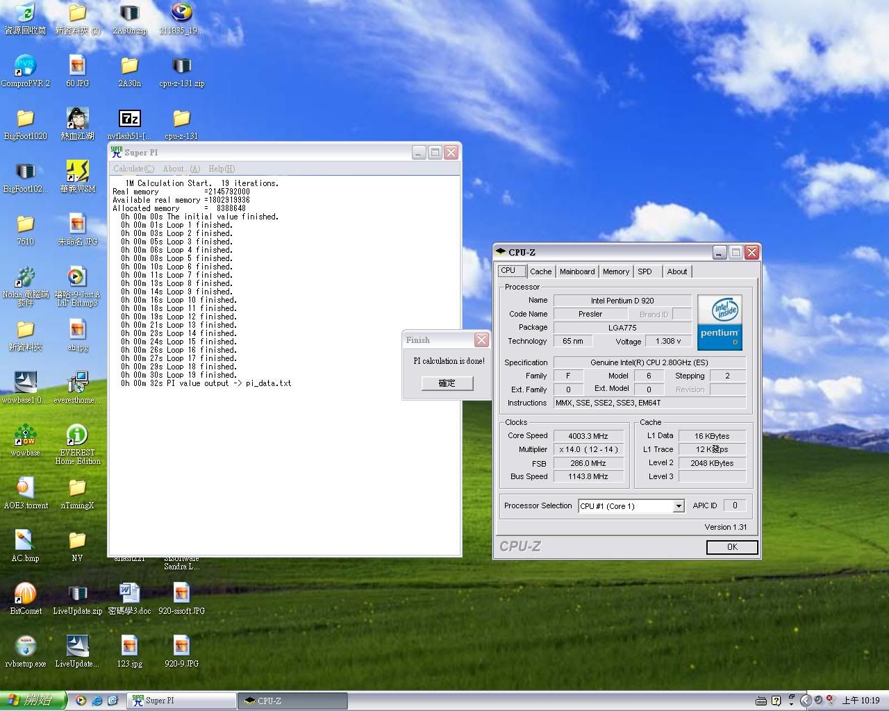Image resolution: width=889 pixels, height=711 pixels.
Task: Click the Voltage value 1.308 v
Action: tap(668, 341)
